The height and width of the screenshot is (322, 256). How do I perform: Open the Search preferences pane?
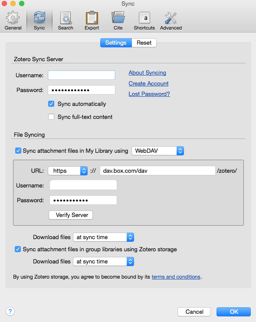[66, 21]
